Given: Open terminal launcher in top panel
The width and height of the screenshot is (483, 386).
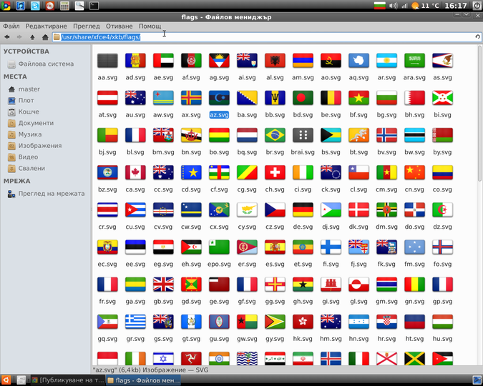Looking at the screenshot, I should point(94,6).
